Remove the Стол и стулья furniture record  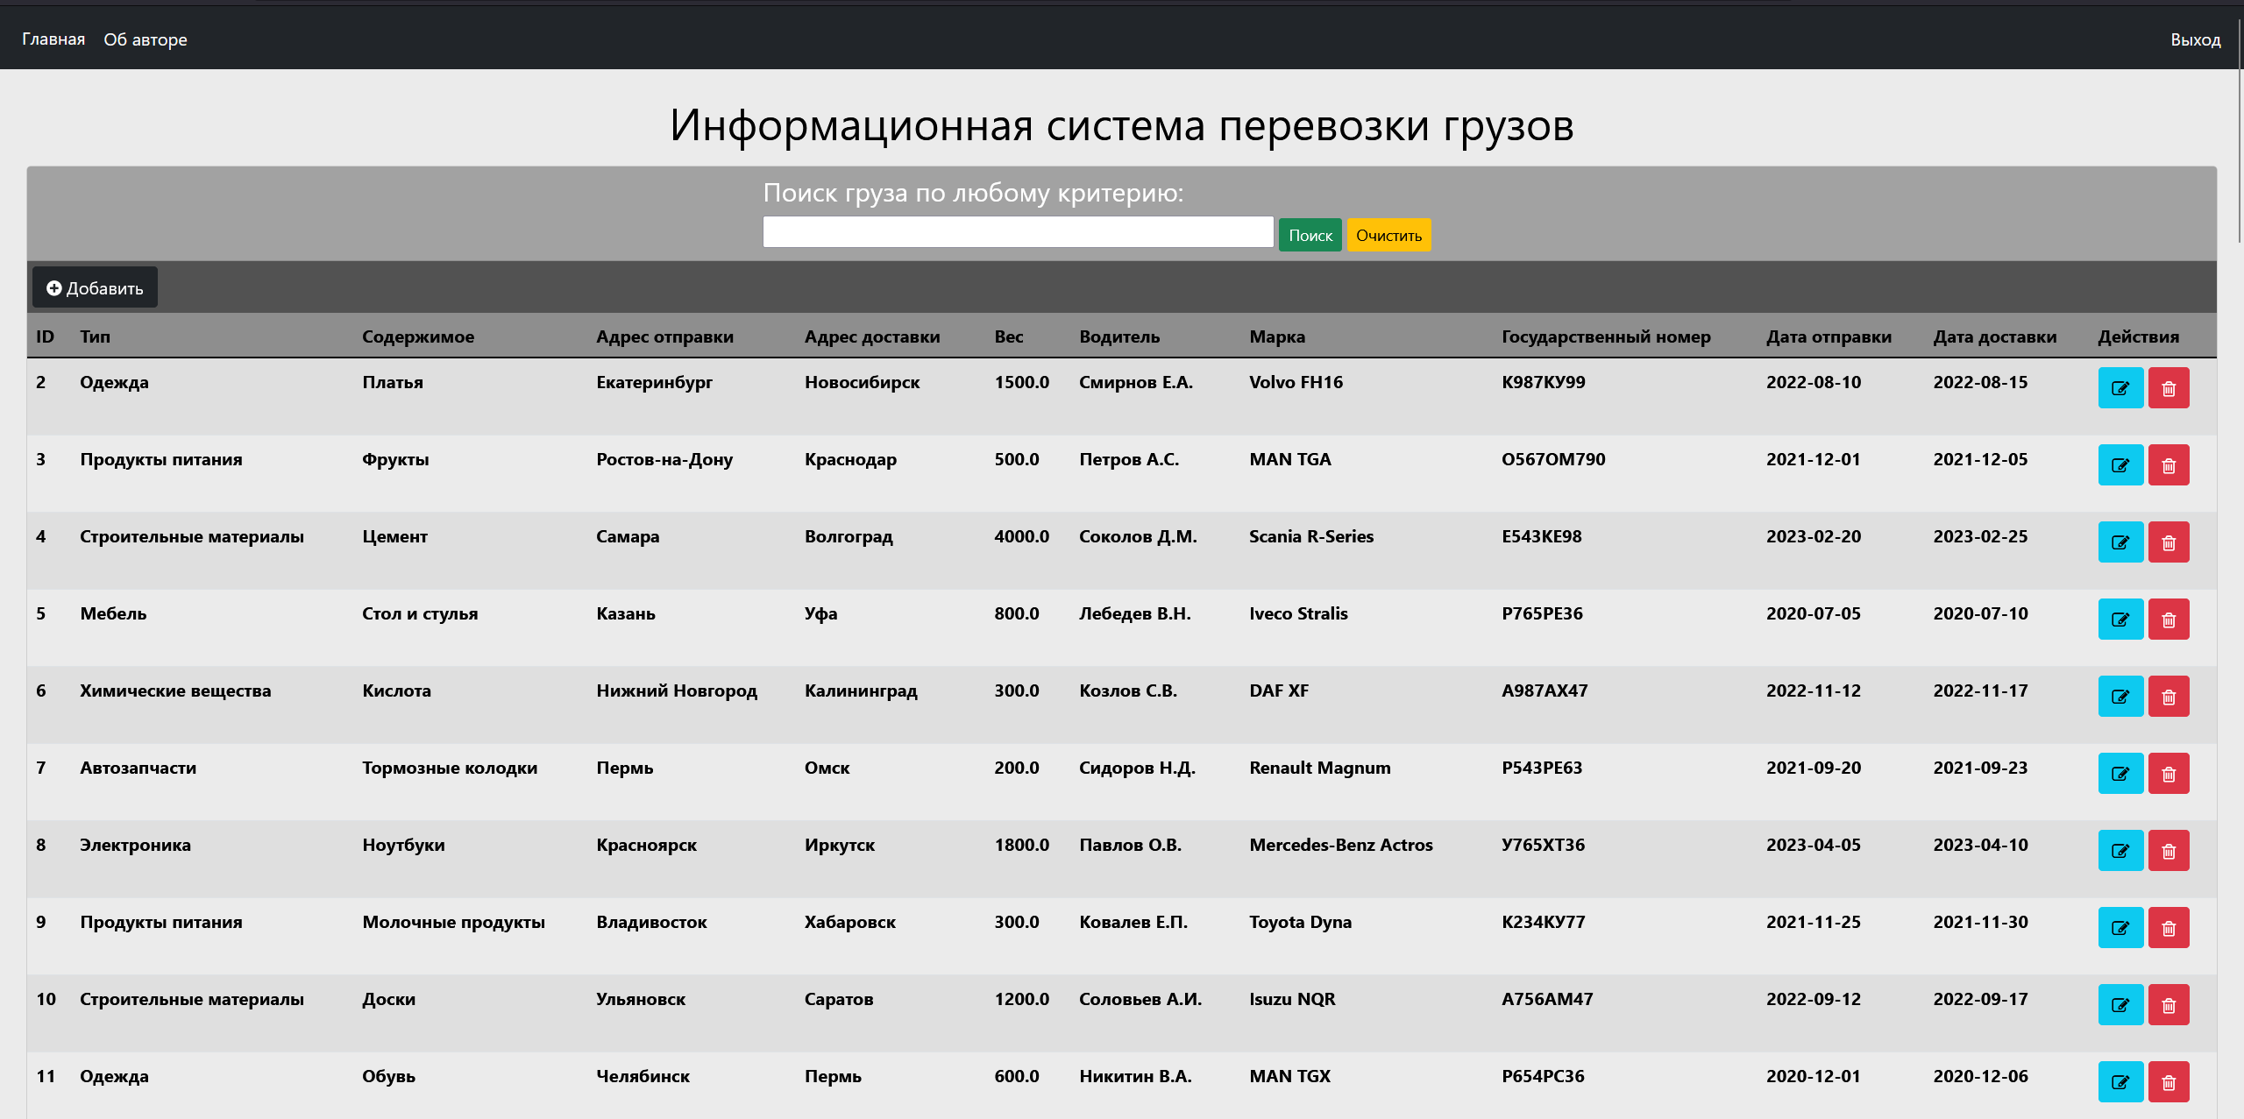pos(2169,619)
